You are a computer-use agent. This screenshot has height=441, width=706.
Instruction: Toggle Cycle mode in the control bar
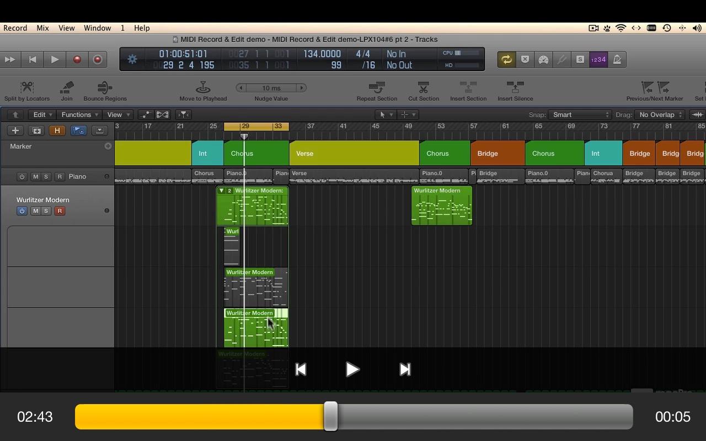[x=506, y=60]
